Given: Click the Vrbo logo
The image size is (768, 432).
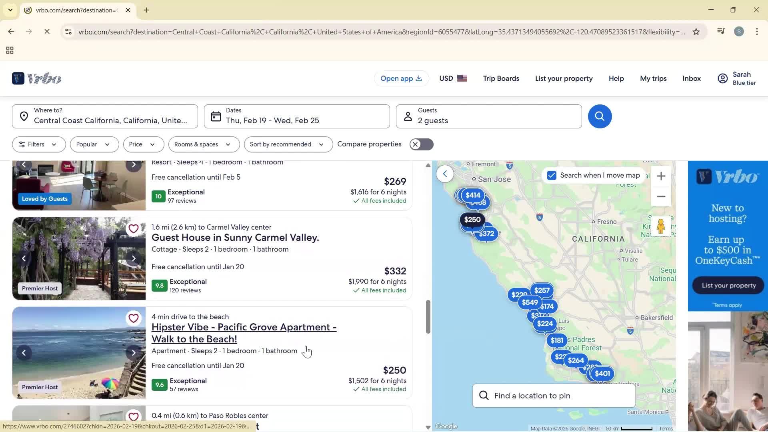Looking at the screenshot, I should point(36,78).
